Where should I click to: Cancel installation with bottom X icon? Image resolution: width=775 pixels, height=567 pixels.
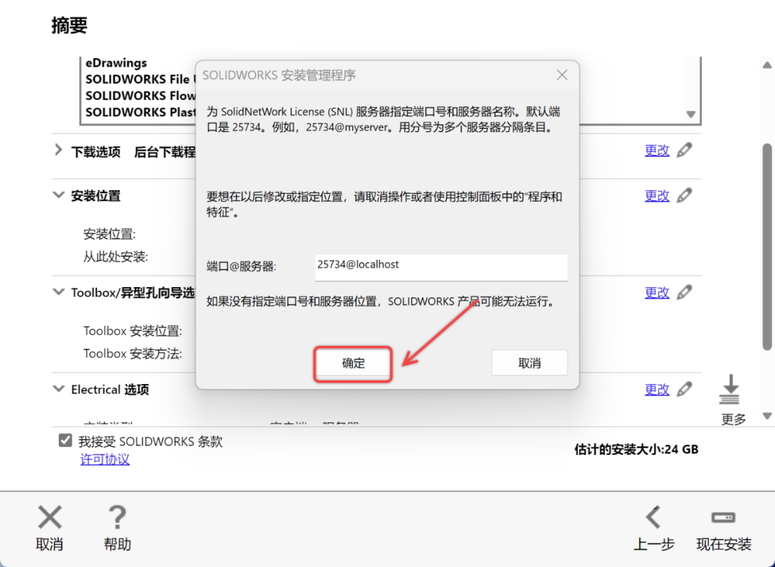(50, 517)
